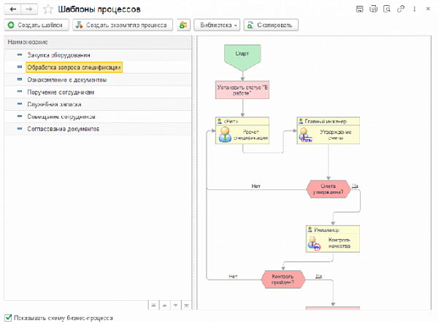Select row Закупка оборудования
The width and height of the screenshot is (438, 322).
(x=98, y=55)
